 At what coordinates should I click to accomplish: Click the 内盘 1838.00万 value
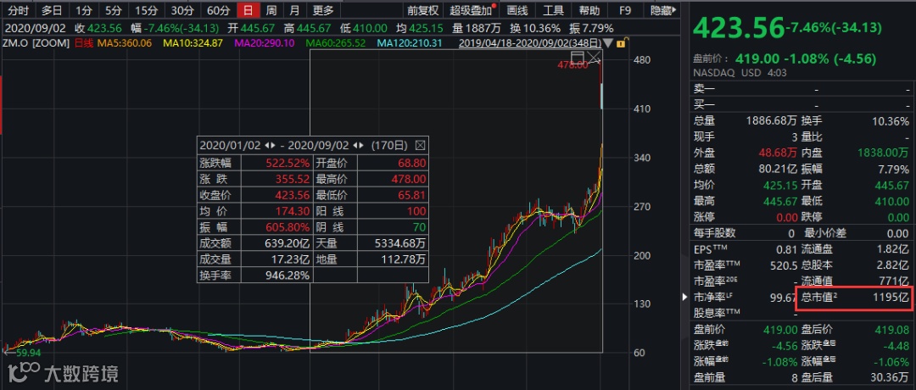click(x=883, y=153)
